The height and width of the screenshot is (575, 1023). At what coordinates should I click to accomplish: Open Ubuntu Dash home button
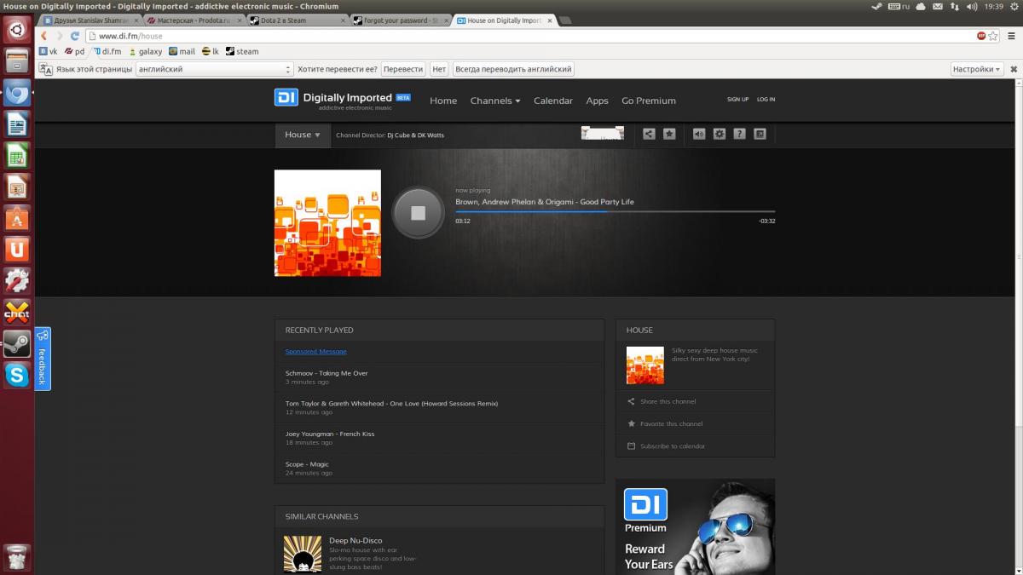pyautogui.click(x=17, y=31)
